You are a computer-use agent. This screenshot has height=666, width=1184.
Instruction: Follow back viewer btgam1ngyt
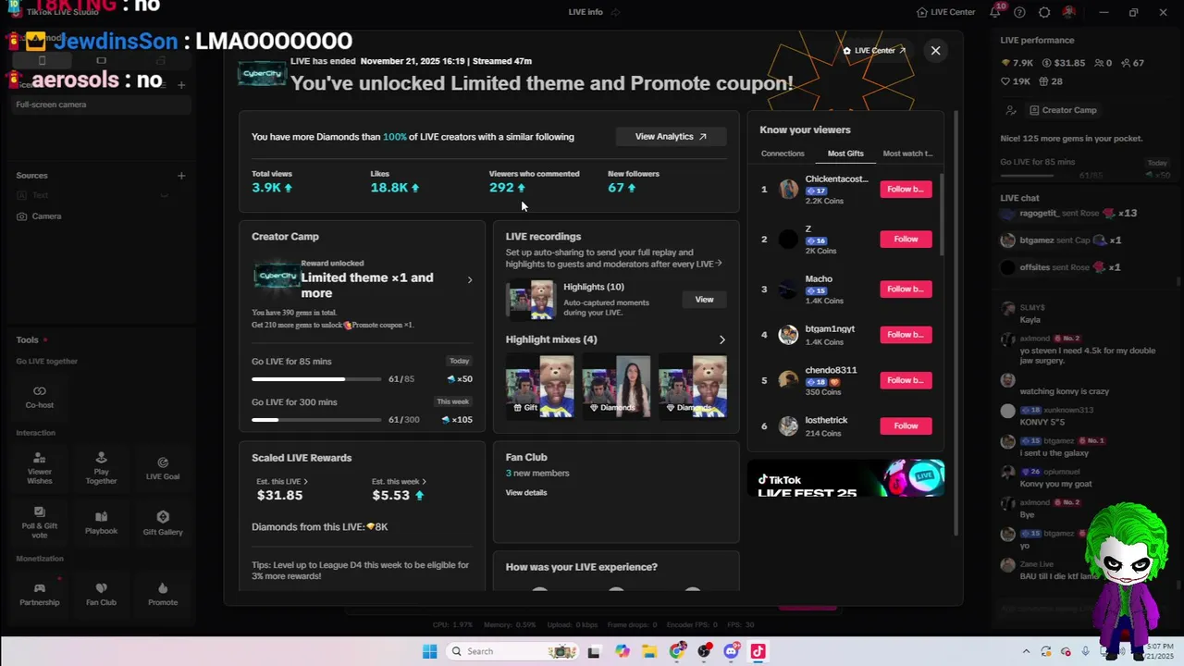pos(906,334)
